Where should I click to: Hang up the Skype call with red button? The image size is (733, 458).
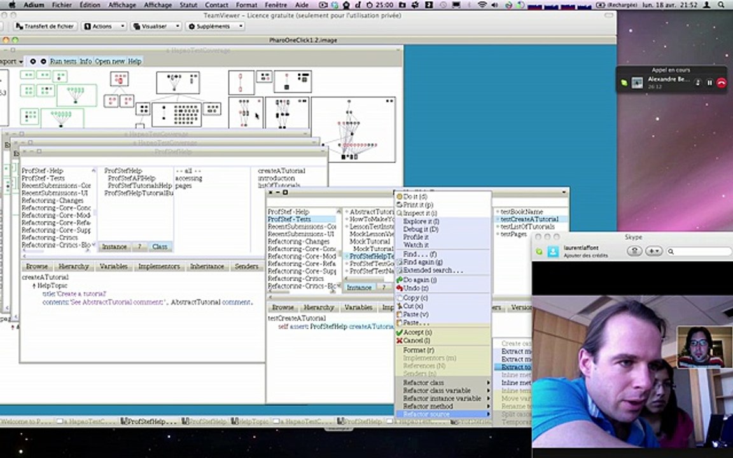coord(722,83)
